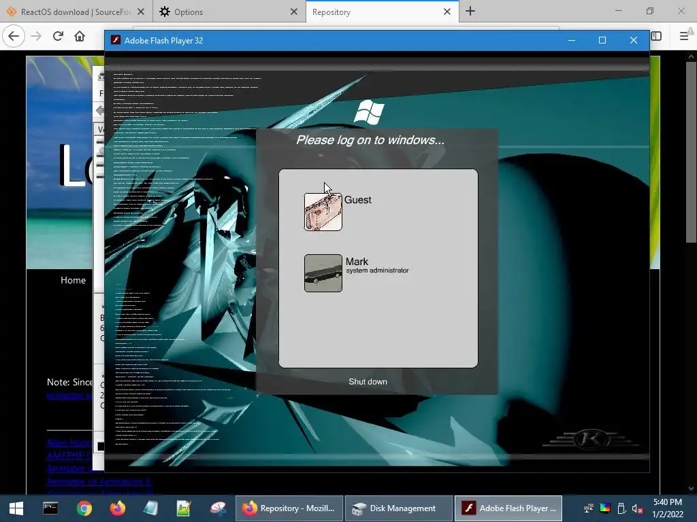Select the Guest suitcase account picture
This screenshot has width=697, height=522.
(x=323, y=212)
